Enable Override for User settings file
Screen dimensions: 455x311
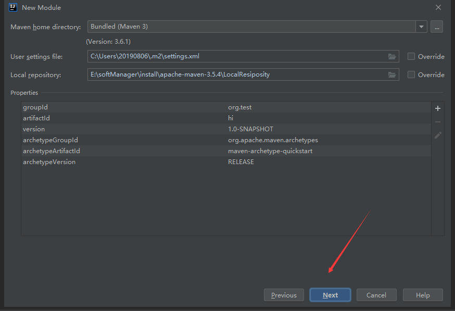411,56
